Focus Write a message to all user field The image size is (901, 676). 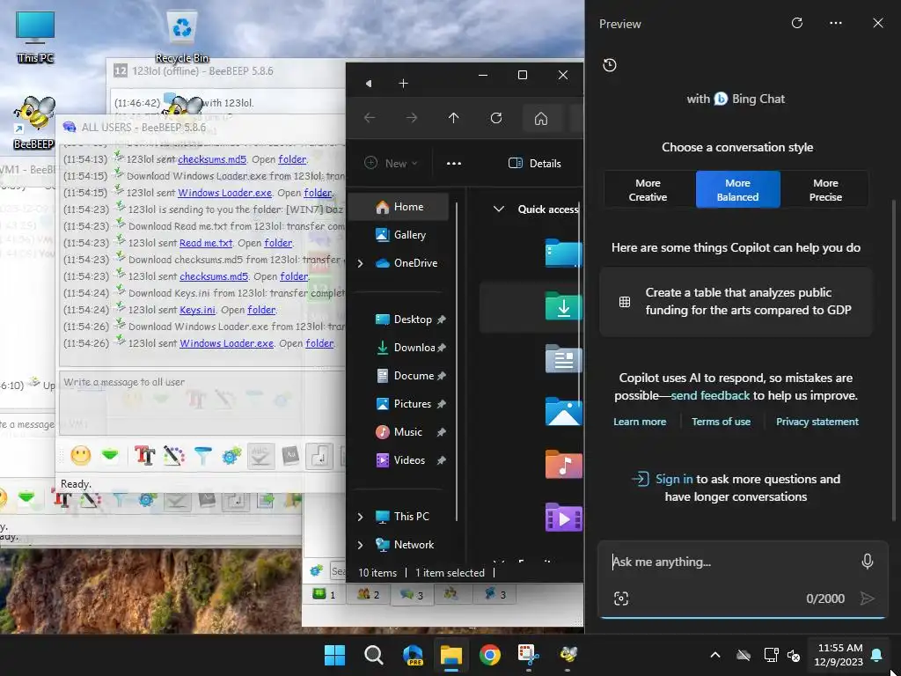(x=201, y=402)
